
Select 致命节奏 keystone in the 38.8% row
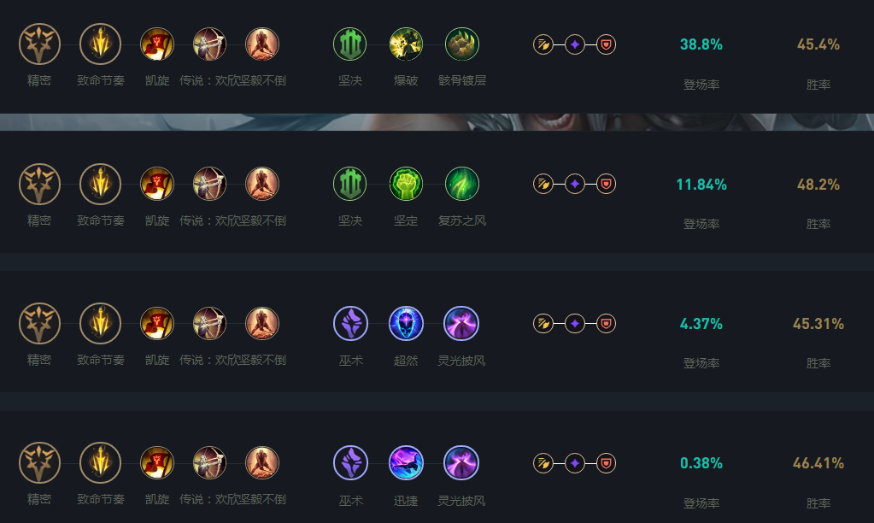click(100, 44)
